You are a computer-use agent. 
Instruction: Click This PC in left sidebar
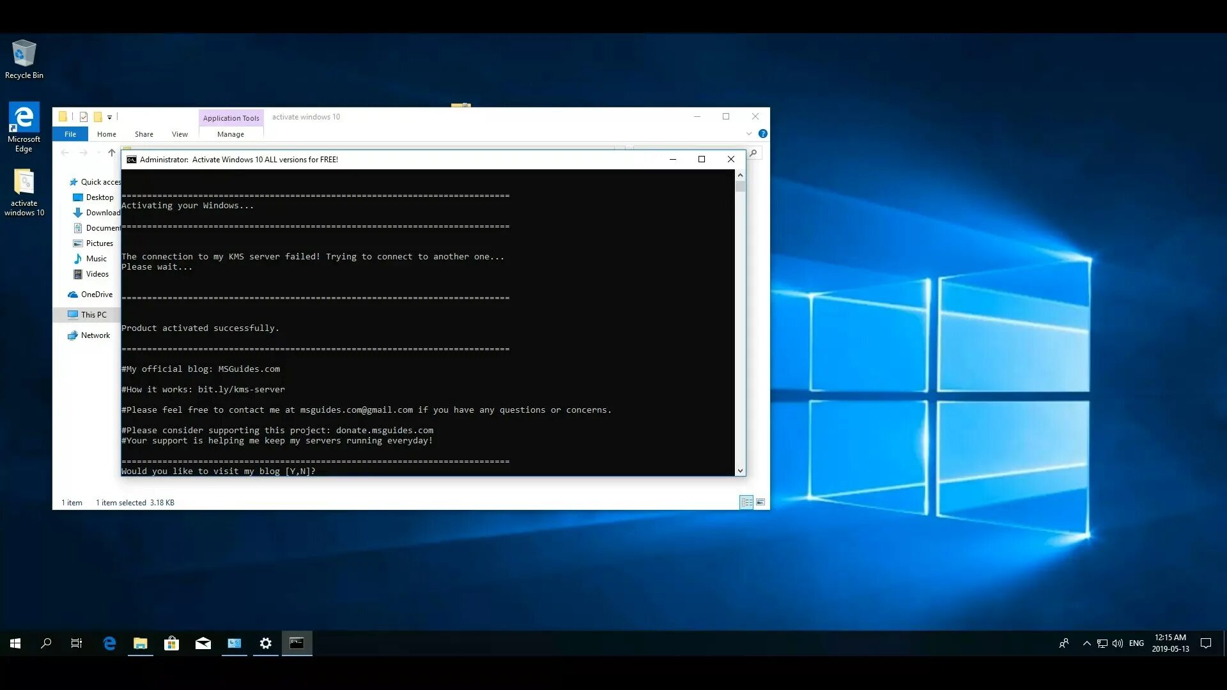93,314
